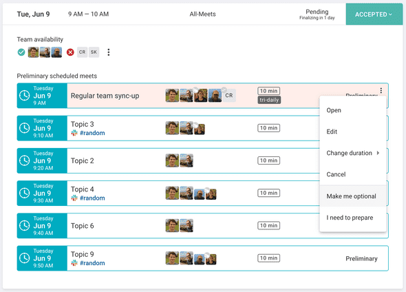Open the ACCEPTED status dropdown
Screen dimensions: 406x292
(374, 14)
